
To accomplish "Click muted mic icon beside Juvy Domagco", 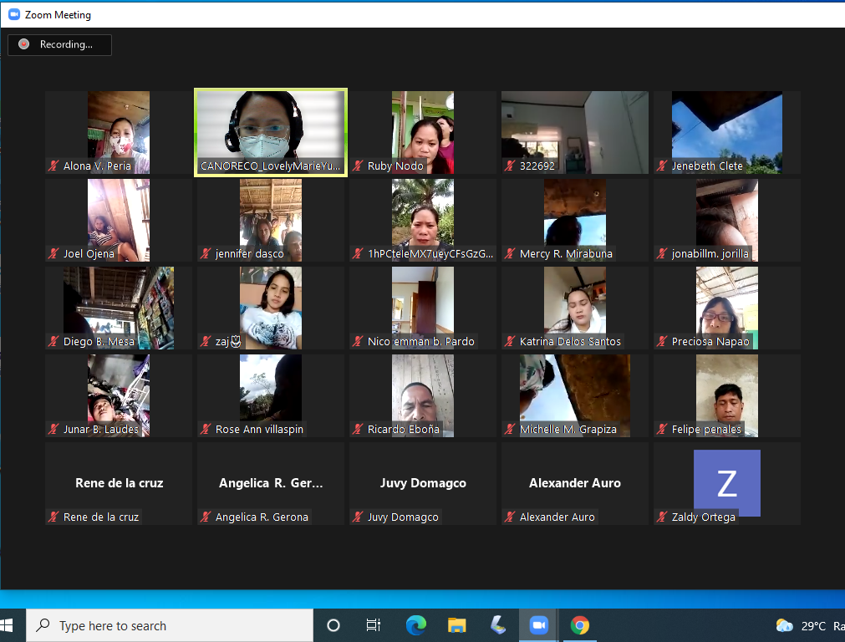I will click(x=359, y=517).
